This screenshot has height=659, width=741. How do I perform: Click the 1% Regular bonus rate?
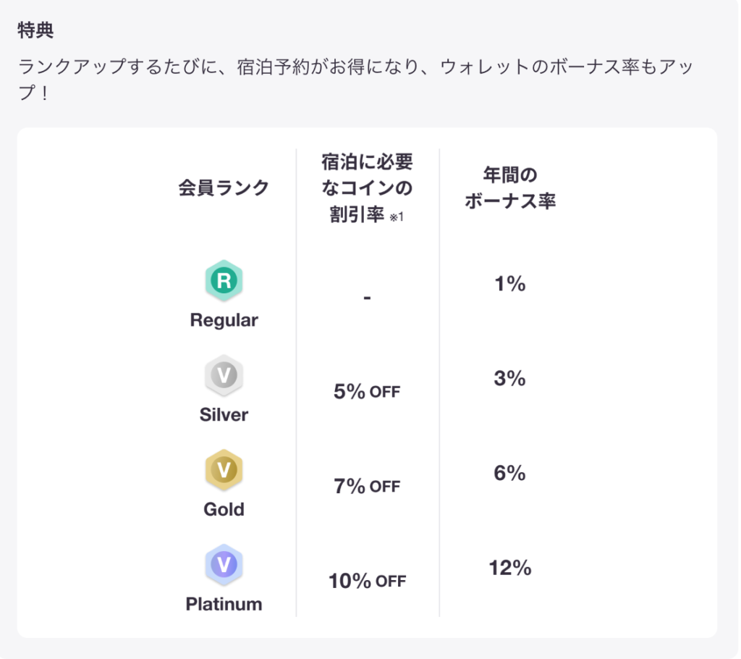tap(510, 285)
